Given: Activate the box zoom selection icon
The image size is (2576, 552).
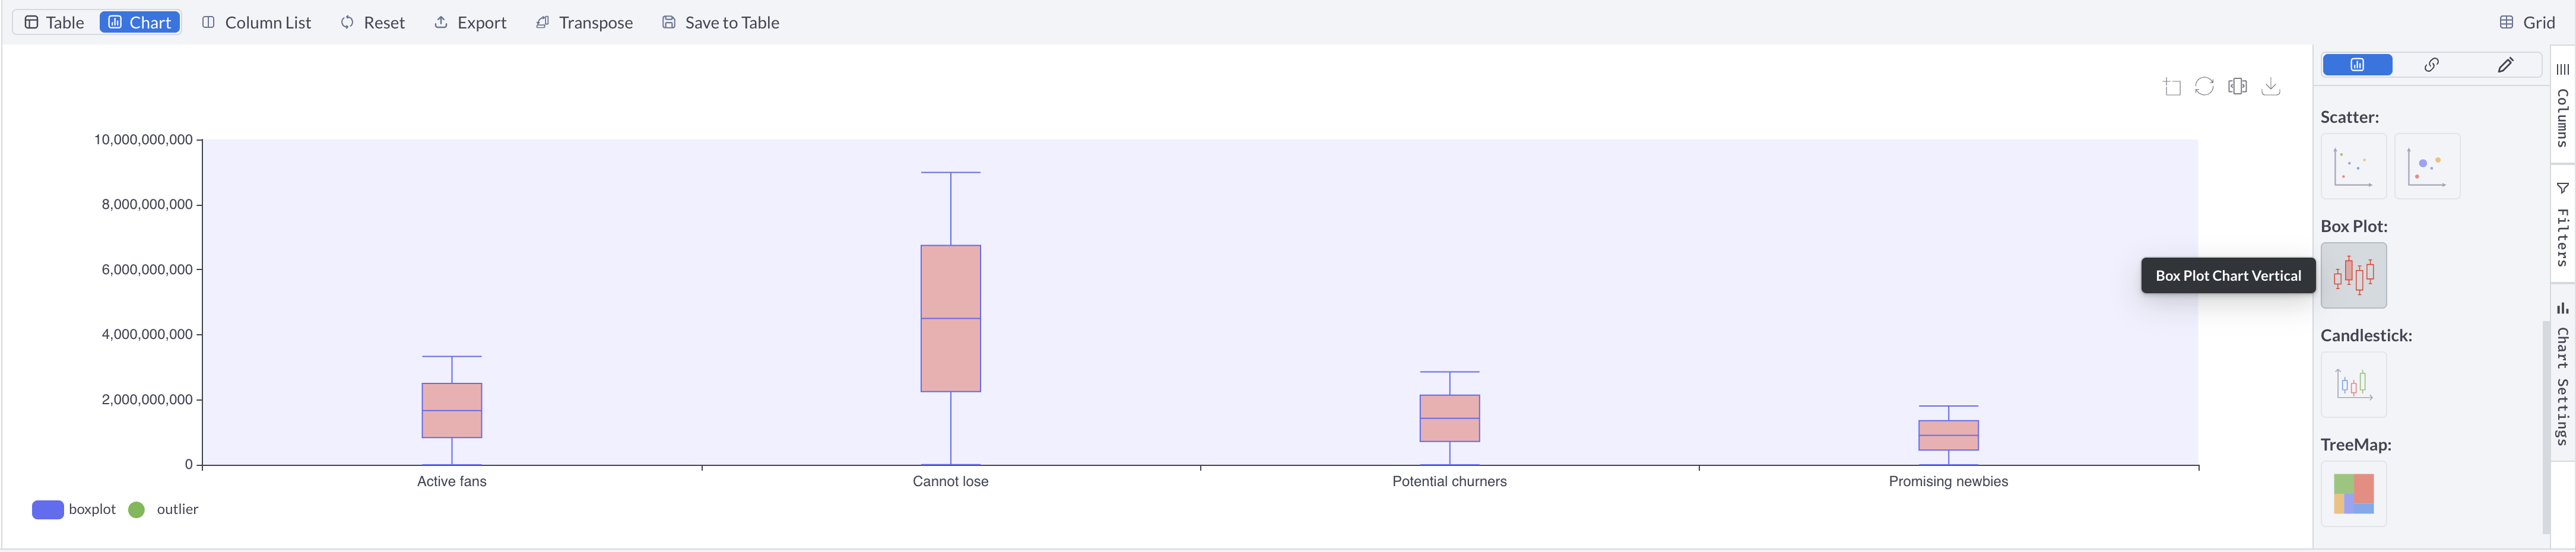Looking at the screenshot, I should click(x=2171, y=87).
